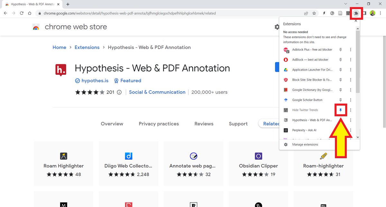
Task: Open more actions for Google Scholar Button
Action: pos(351,100)
